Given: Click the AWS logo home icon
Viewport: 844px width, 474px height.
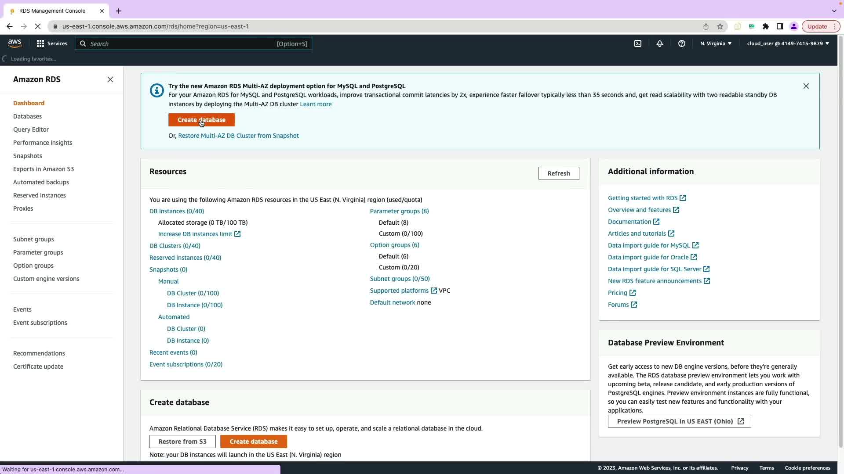Looking at the screenshot, I should [15, 43].
